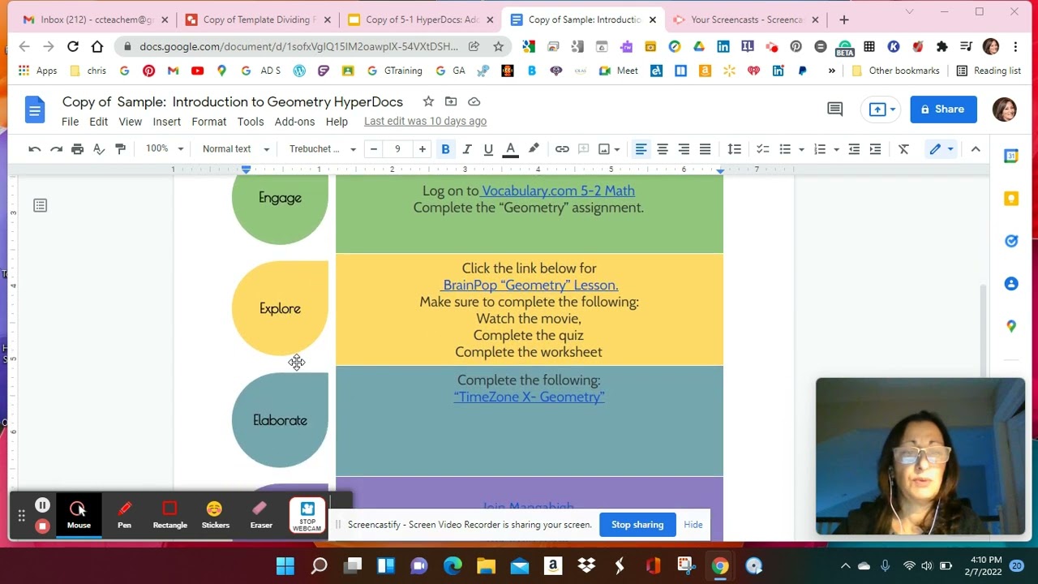The image size is (1038, 584).
Task: Open the Insert menu
Action: pos(166,122)
